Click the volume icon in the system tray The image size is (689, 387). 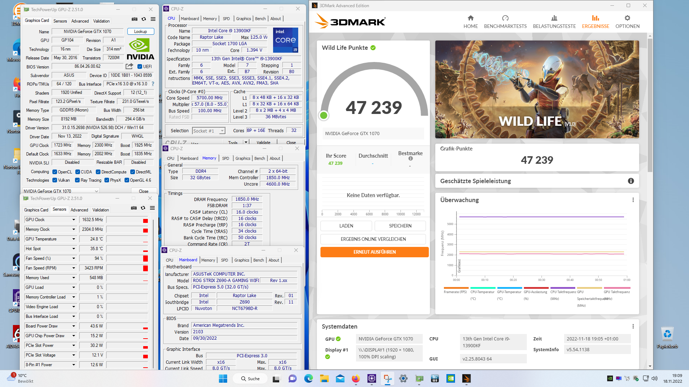pos(654,378)
